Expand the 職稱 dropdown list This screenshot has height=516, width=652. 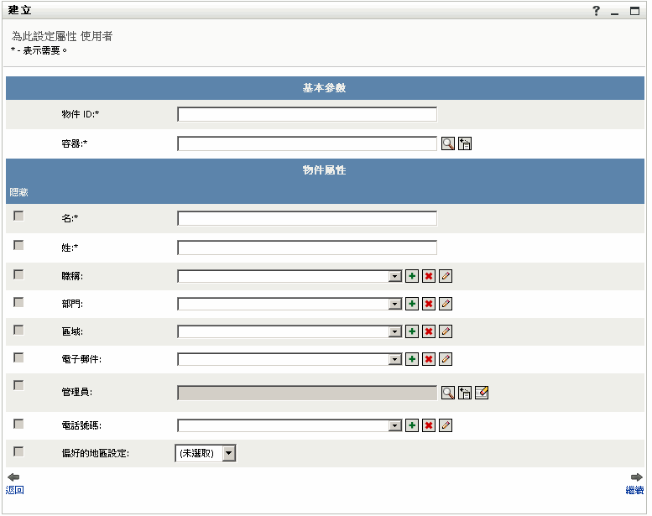click(394, 277)
